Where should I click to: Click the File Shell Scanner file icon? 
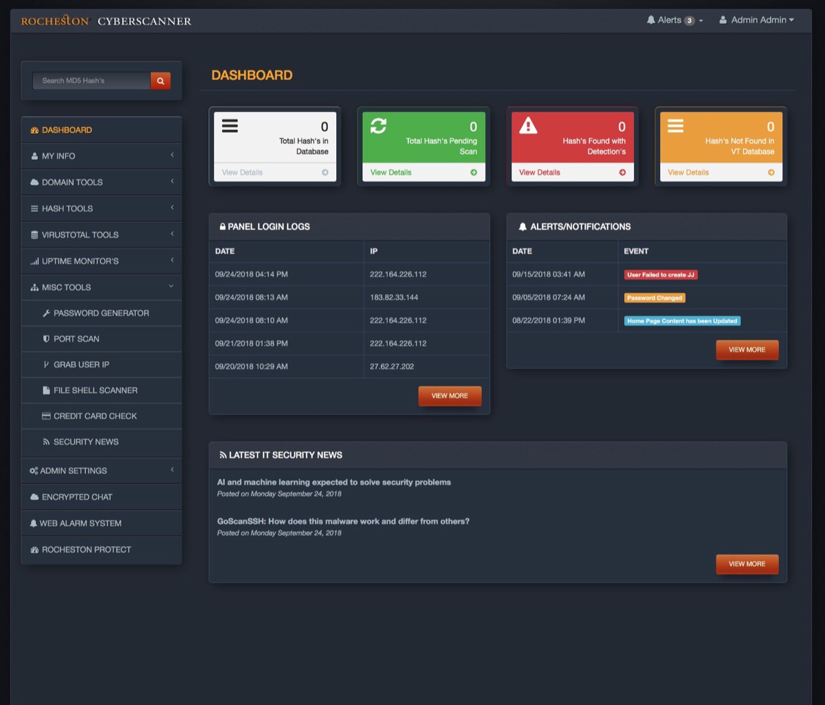point(47,390)
